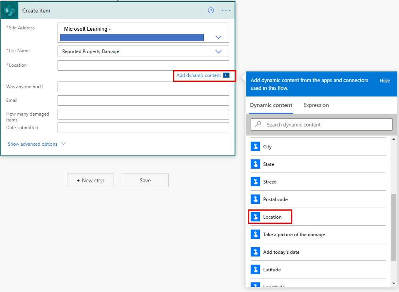Select the State dynamic content item
Screen dimensions: 399x292
tap(318, 164)
